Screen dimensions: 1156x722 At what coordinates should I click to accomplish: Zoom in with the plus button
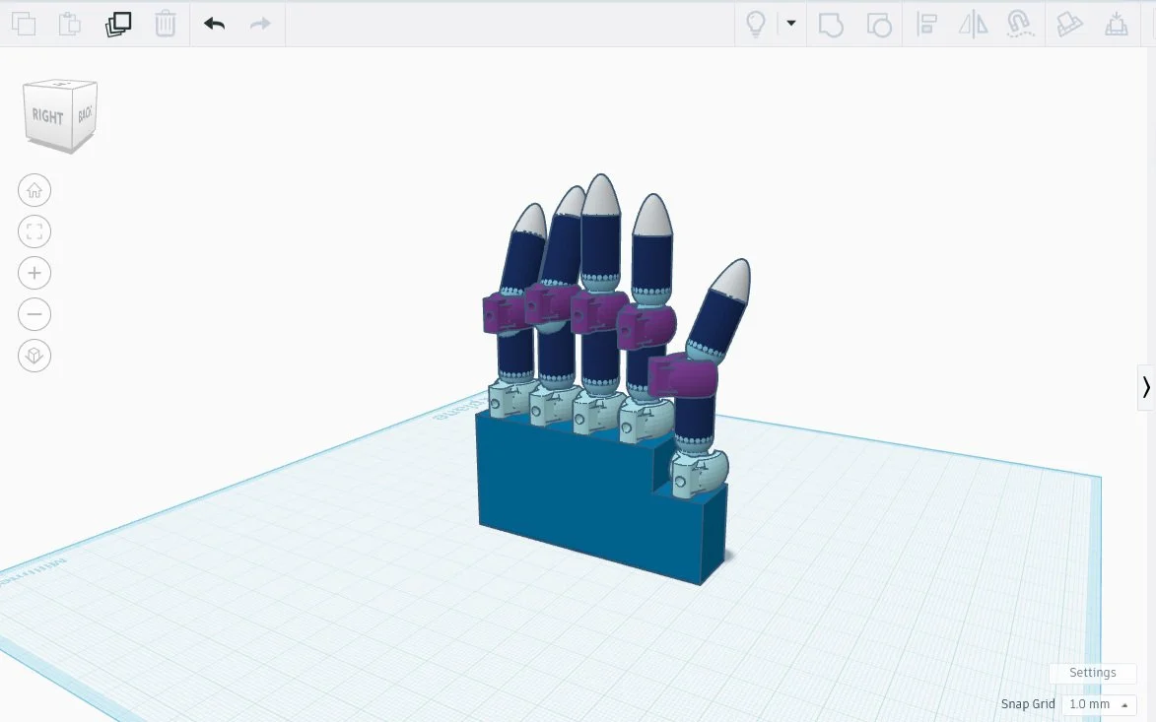click(x=34, y=273)
